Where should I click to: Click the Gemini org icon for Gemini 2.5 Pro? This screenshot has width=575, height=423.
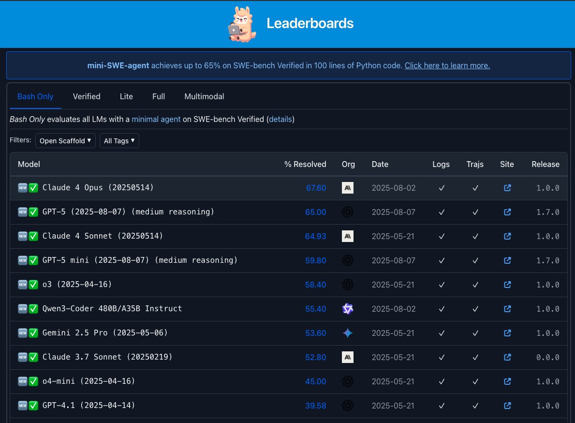click(x=347, y=333)
